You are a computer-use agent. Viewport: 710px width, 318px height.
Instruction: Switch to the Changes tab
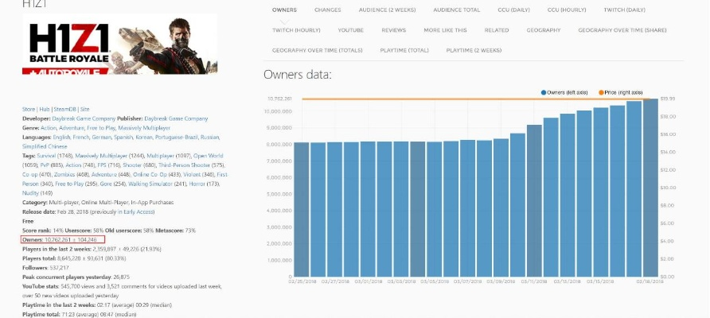click(x=327, y=10)
